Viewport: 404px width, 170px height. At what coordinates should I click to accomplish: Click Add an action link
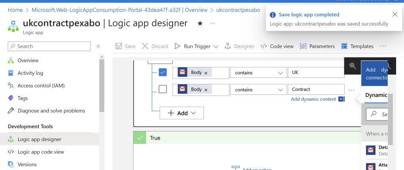[x=257, y=169]
